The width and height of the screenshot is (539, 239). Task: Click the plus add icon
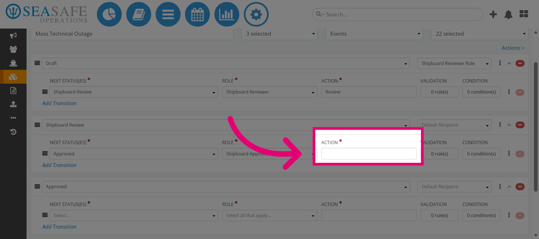pos(493,14)
